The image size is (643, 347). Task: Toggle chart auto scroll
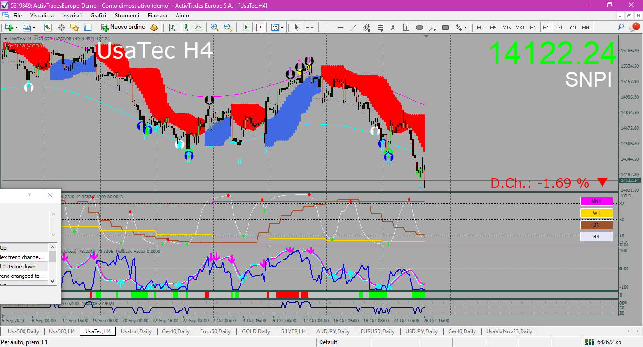tap(245, 27)
